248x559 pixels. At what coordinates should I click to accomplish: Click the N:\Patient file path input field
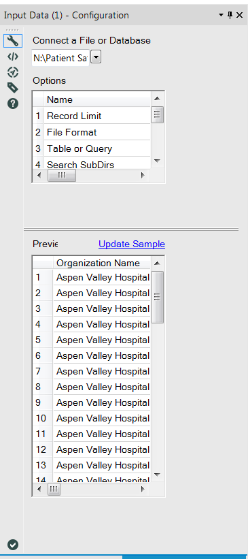click(x=60, y=58)
